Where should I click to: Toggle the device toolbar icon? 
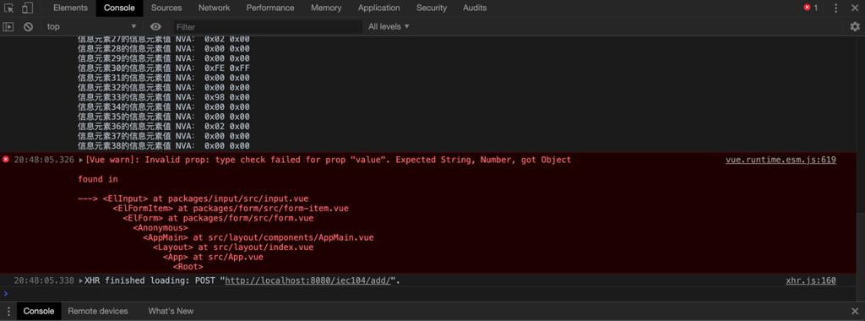pos(27,8)
